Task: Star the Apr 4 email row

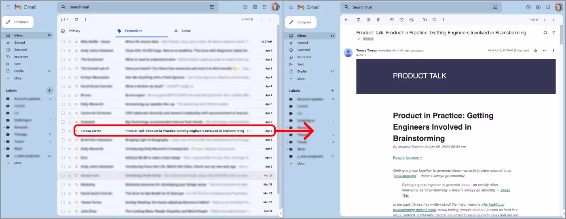Action: tap(70, 158)
